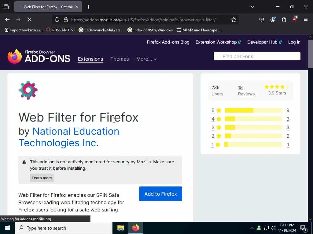Open the tracking protection shield icon
Viewport: 313px width, 234px height.
click(57, 20)
